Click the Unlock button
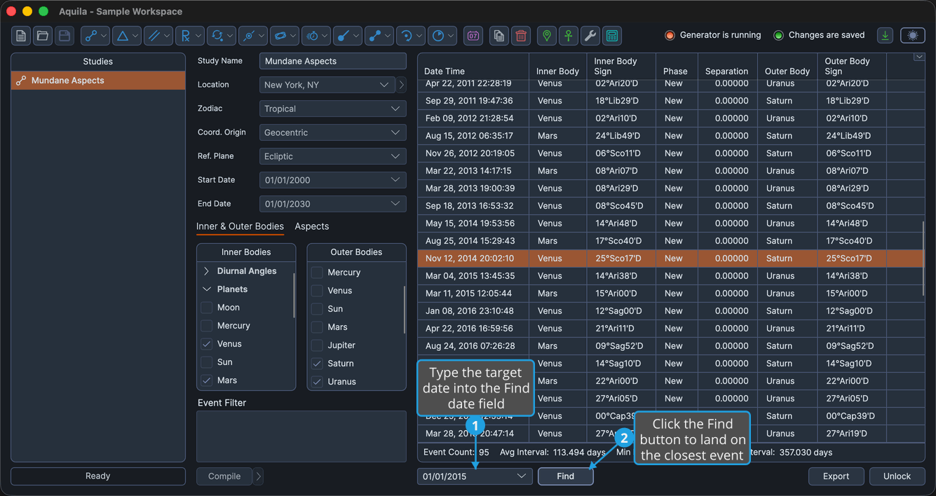 click(897, 476)
